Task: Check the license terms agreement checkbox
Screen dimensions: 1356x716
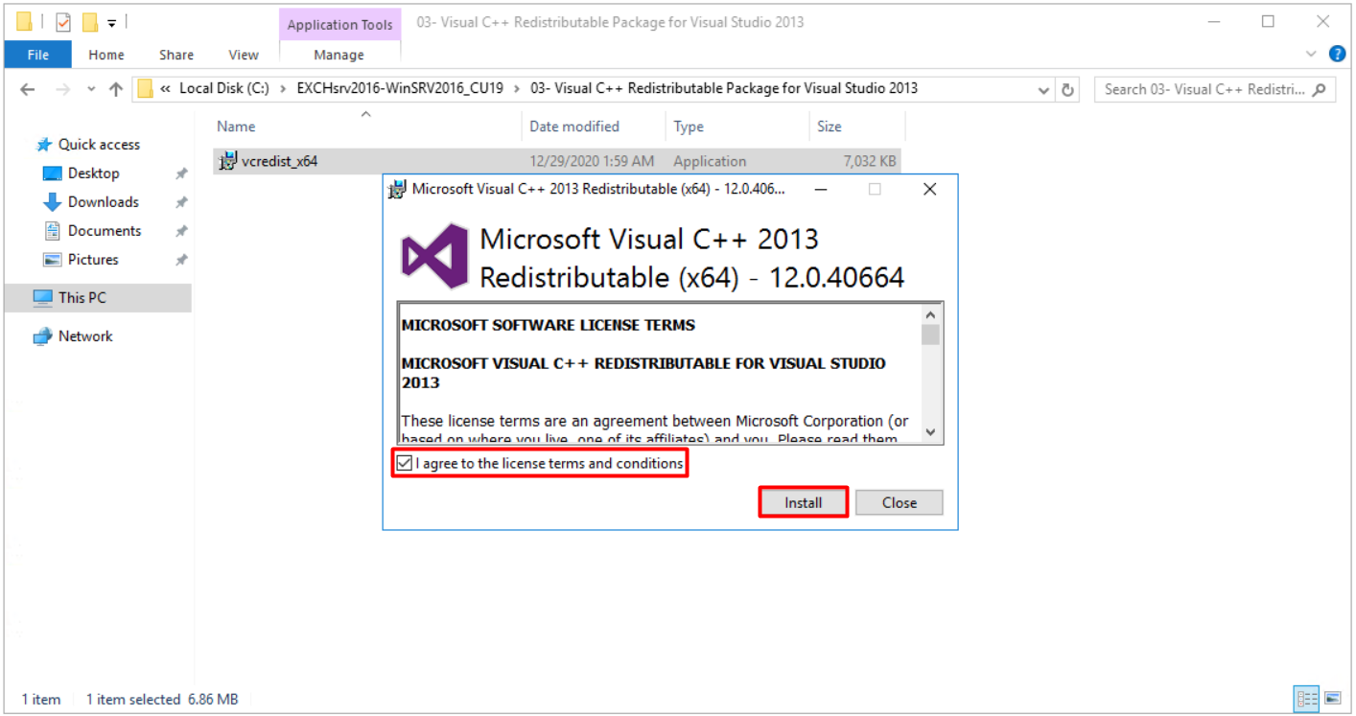Action: point(405,464)
